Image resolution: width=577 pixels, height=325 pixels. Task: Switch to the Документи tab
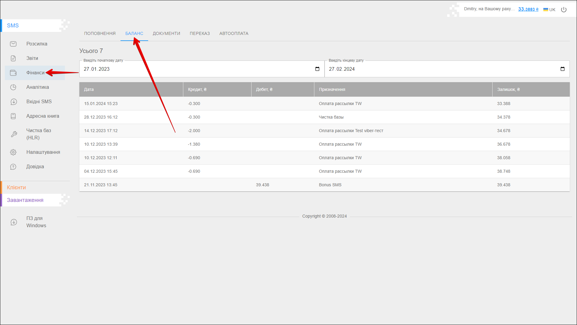(166, 33)
